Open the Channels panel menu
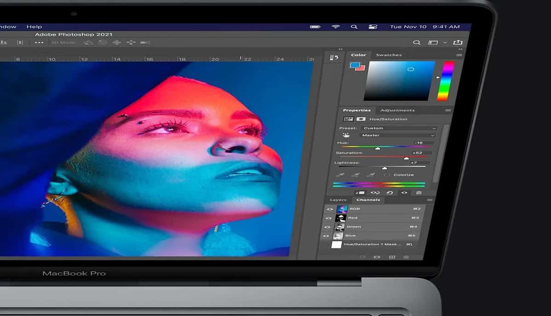The height and width of the screenshot is (316, 551). (x=430, y=200)
